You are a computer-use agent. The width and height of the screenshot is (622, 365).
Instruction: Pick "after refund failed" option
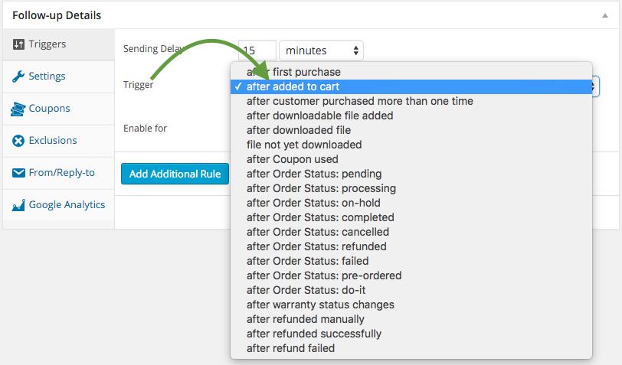pyautogui.click(x=290, y=348)
